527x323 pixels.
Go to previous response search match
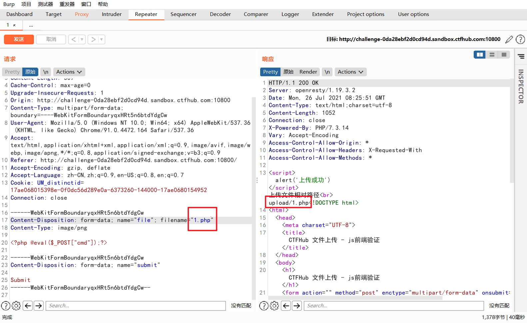(286, 306)
